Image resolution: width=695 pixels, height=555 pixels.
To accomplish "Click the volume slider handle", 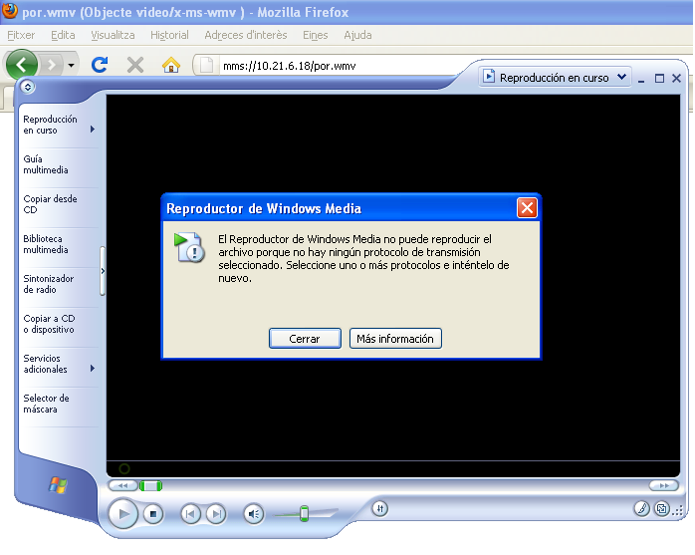I will pos(304,513).
